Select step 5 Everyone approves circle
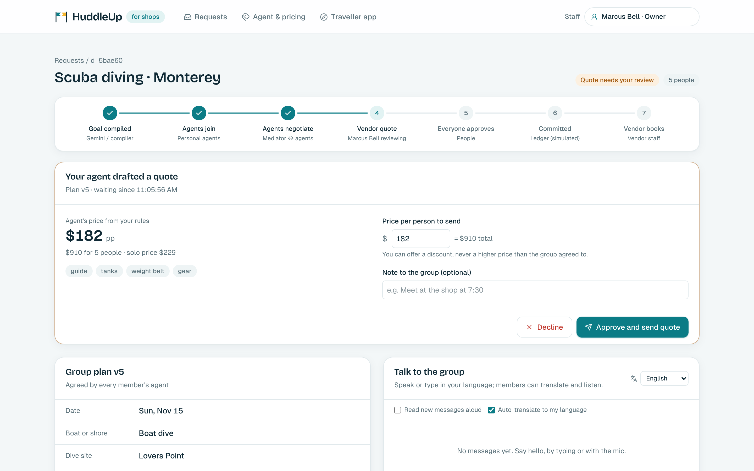 [x=466, y=113]
